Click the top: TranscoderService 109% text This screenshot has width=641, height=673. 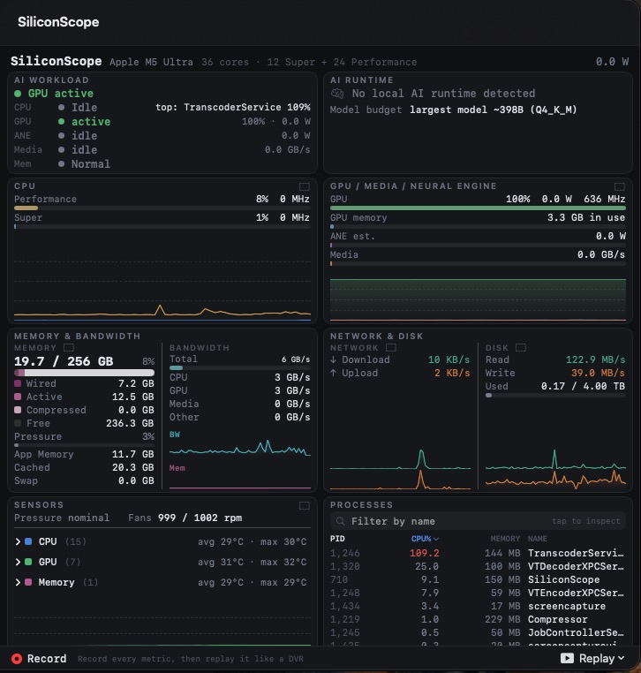(233, 107)
